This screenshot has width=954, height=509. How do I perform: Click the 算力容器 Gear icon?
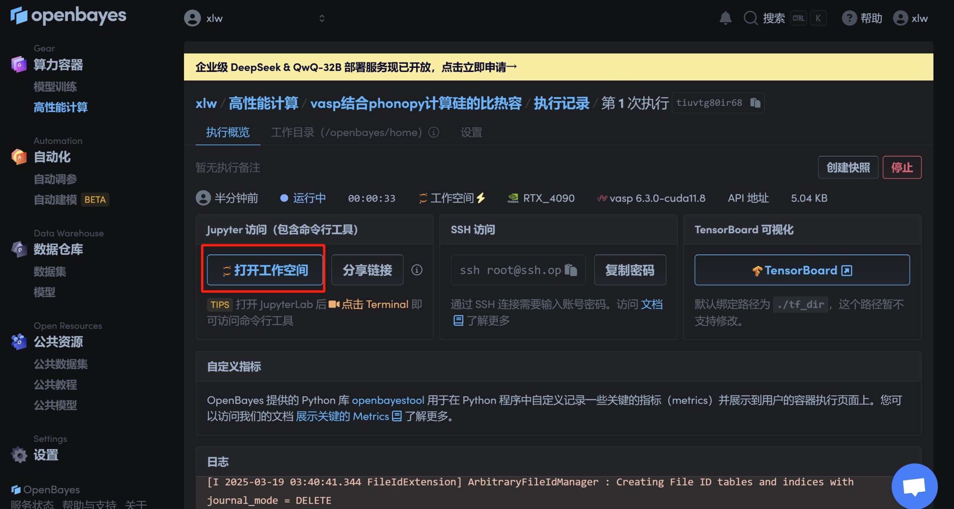[x=19, y=64]
